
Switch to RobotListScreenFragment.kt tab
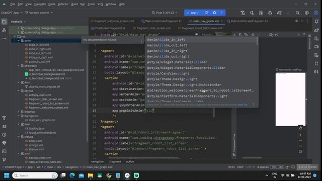click(247, 21)
